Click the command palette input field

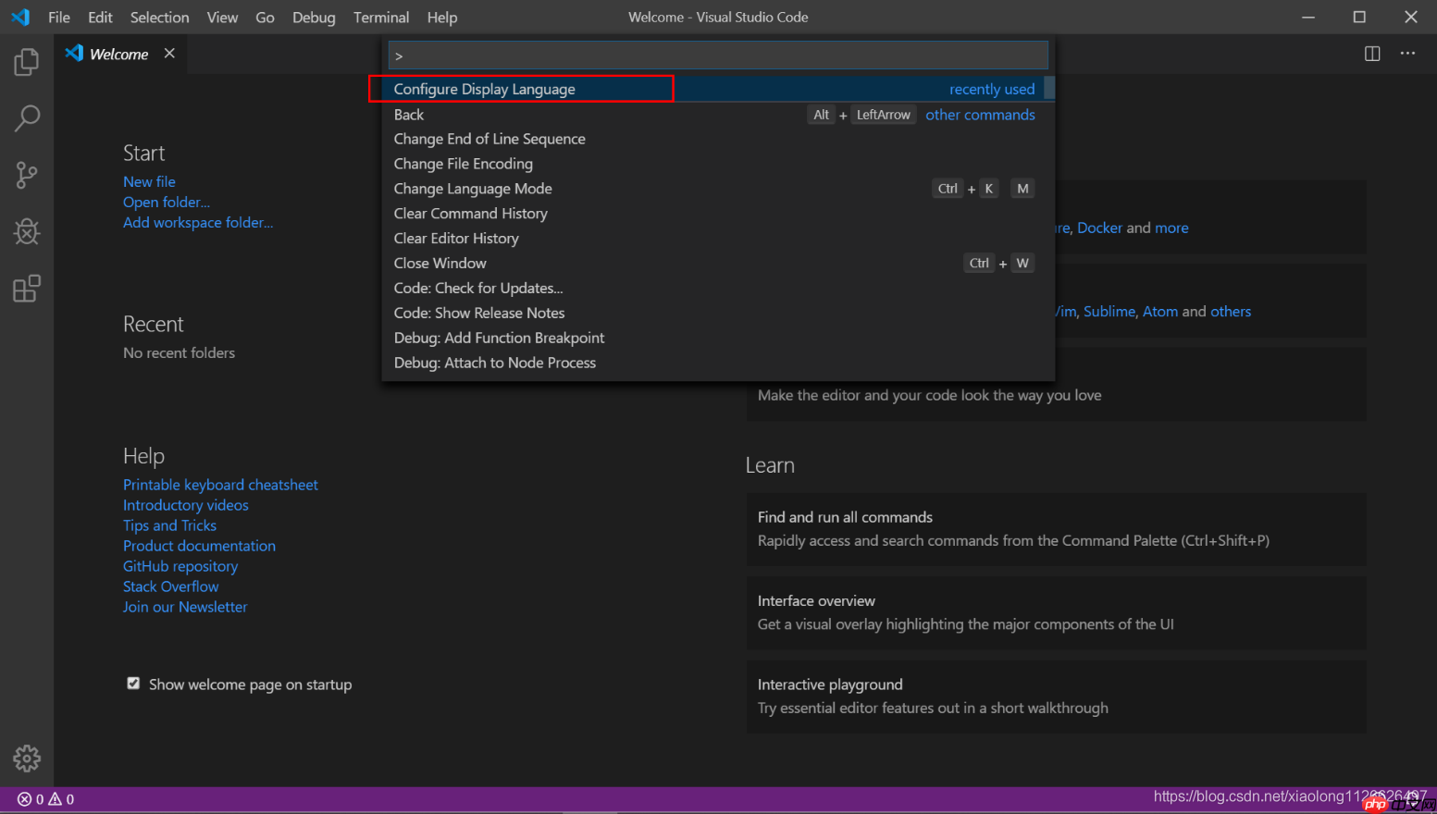pos(718,55)
